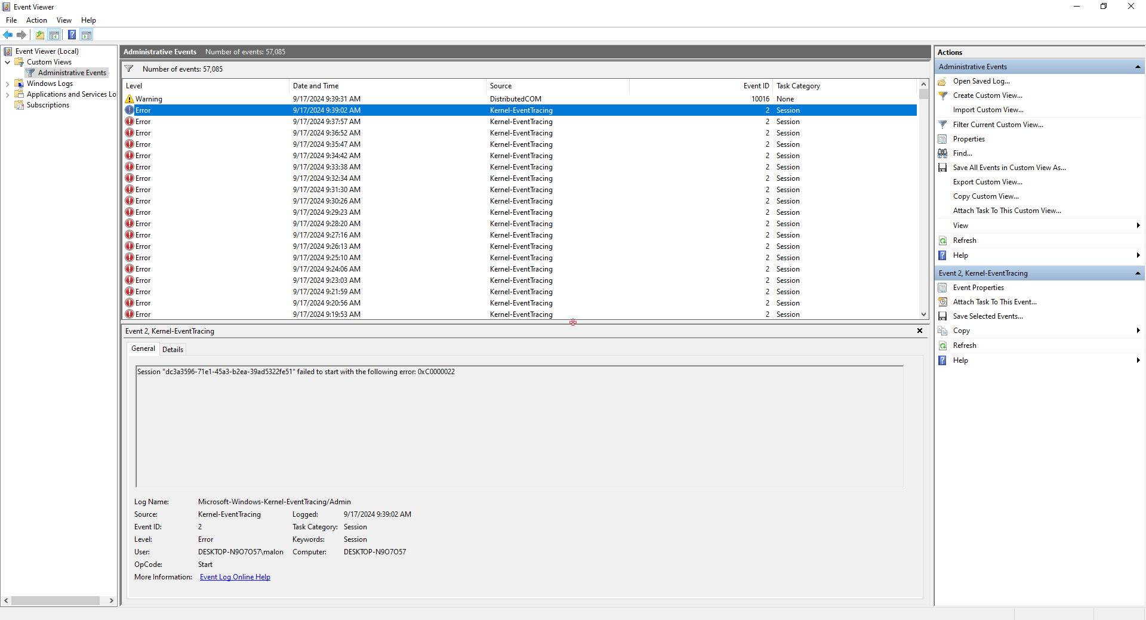1146x620 pixels.
Task: Click the Save All Events floppy icon
Action: pos(942,168)
